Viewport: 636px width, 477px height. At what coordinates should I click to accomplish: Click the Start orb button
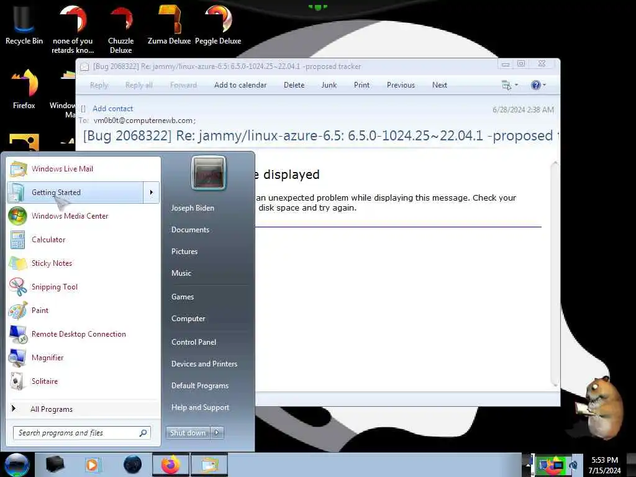click(x=16, y=465)
